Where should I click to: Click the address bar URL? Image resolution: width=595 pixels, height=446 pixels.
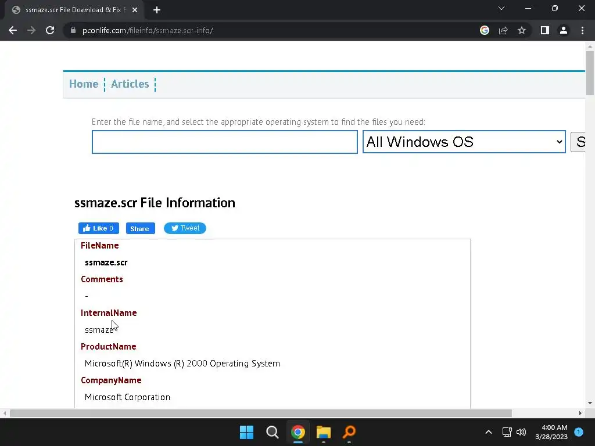point(148,30)
